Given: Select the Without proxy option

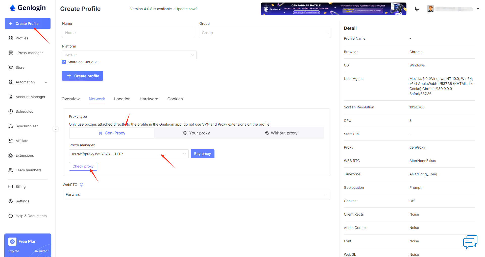Looking at the screenshot, I should (x=281, y=133).
